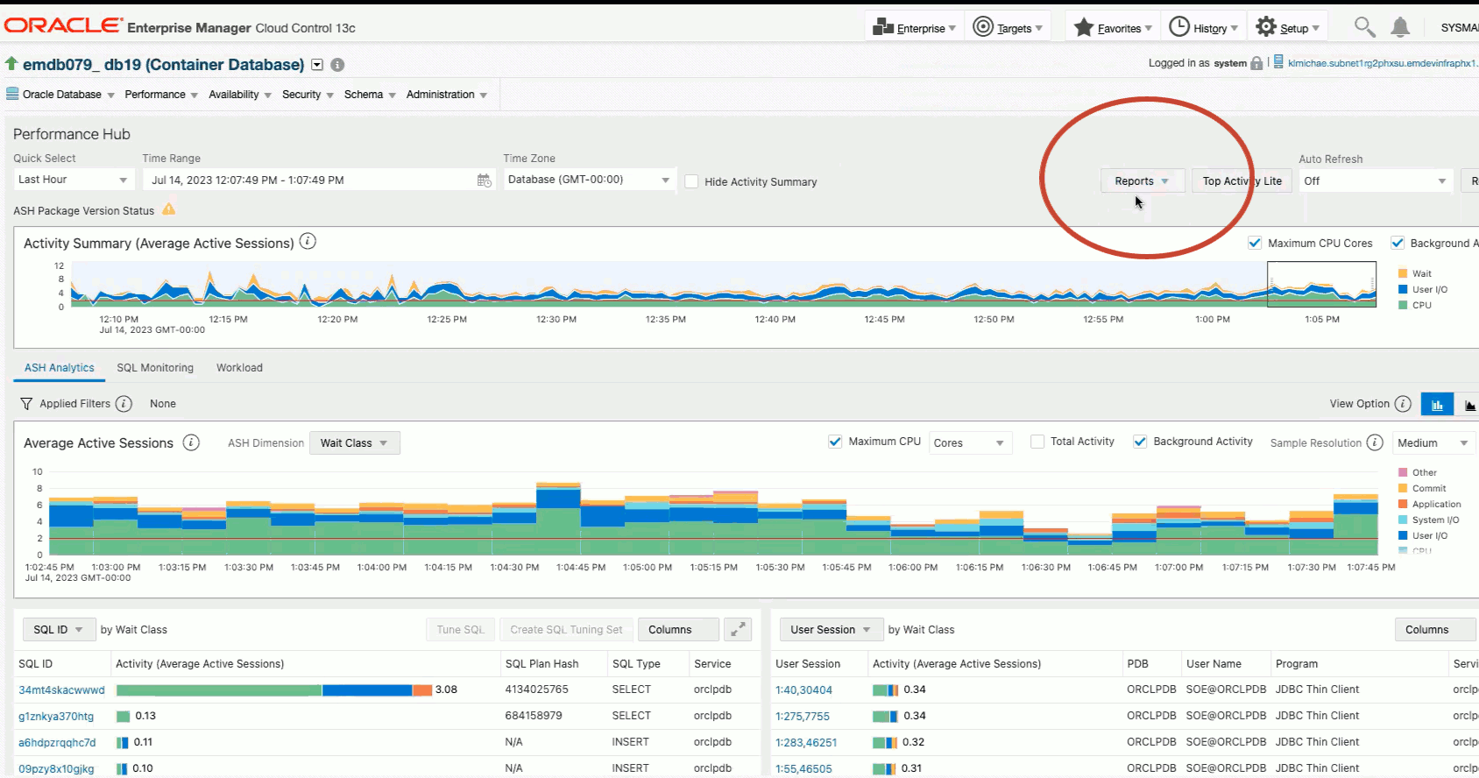Open the ASH Dimension Wait Class dropdown
The width and height of the screenshot is (1479, 778).
pyautogui.click(x=355, y=442)
